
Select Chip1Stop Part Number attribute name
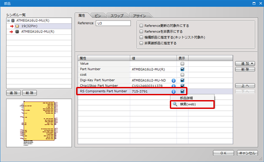99,86
